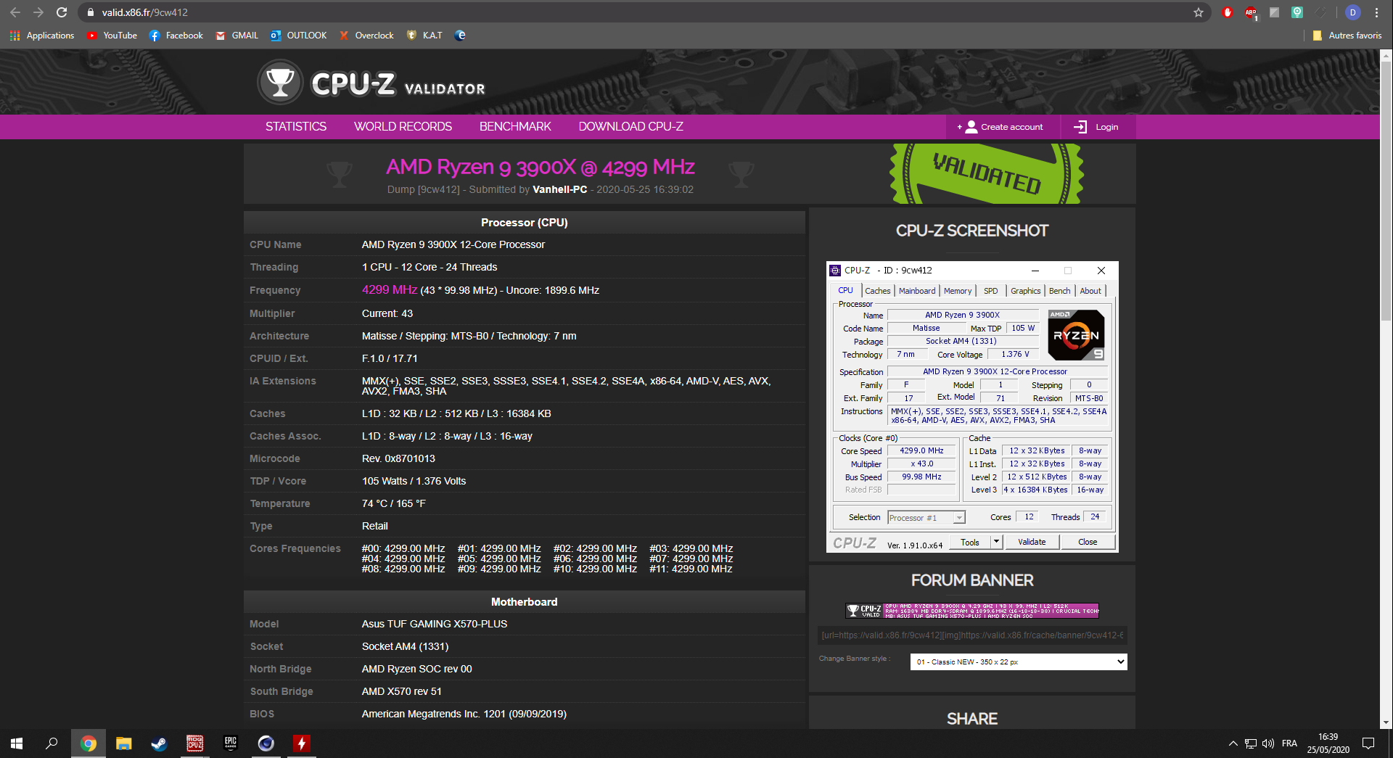Screen dimensions: 1393x758
Task: Click the scrollbar down arrow
Action: click(x=1386, y=722)
